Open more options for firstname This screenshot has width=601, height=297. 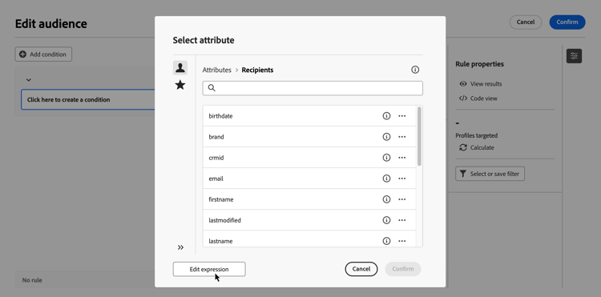coord(401,199)
